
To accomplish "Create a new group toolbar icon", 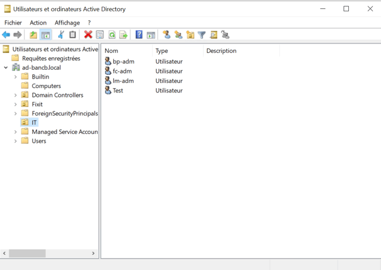I will point(179,35).
